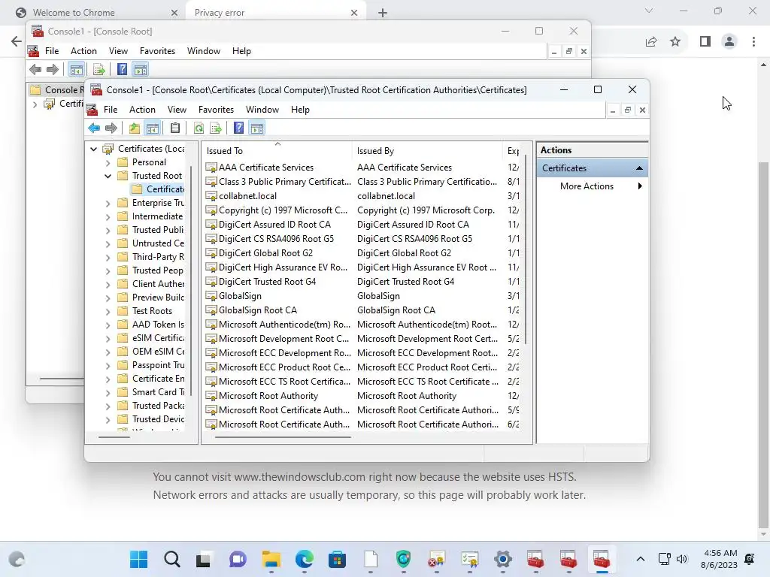Expand the Smart Card tree node
Viewport: 770px width, 577px height.
click(x=108, y=392)
